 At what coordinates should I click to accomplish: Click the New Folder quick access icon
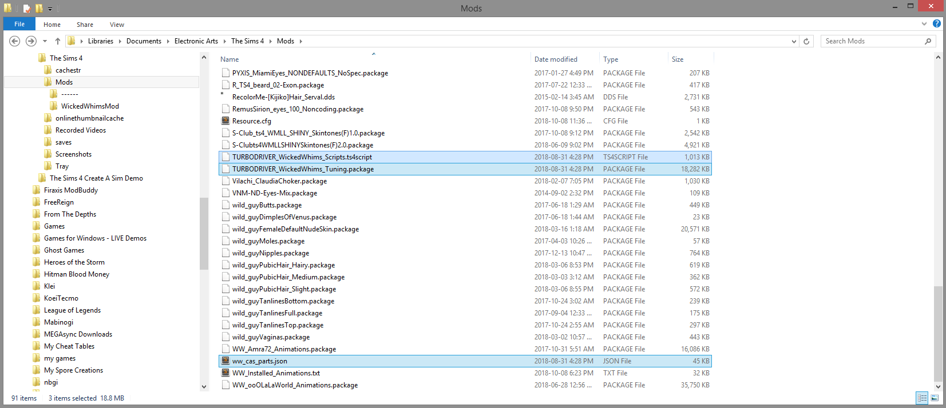(39, 8)
